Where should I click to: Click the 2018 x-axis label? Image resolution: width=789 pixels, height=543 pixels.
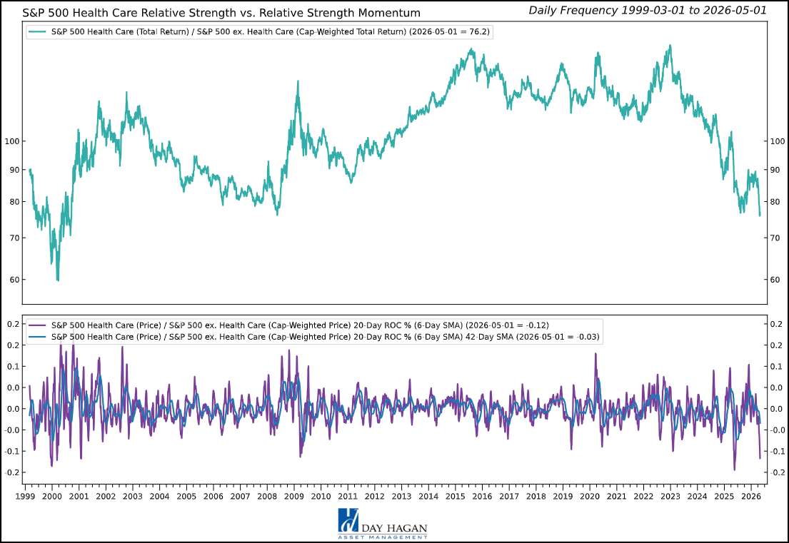coord(536,496)
